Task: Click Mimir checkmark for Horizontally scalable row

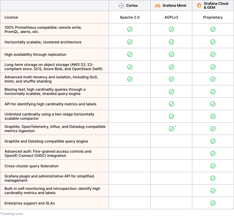Action: coord(171,42)
